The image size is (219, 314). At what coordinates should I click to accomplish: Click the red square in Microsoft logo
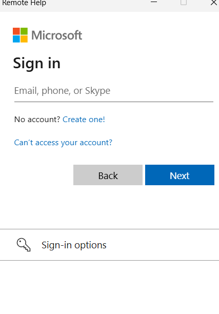[16, 31]
